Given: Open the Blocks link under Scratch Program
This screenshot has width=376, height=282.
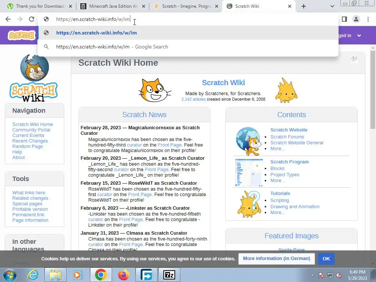Looking at the screenshot, I should [277, 168].
